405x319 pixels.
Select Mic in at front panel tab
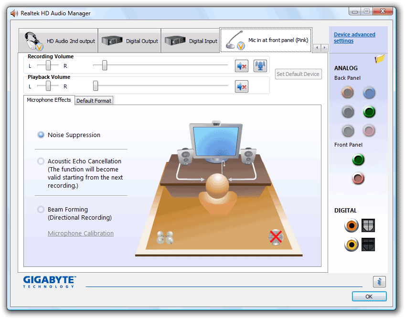point(266,40)
